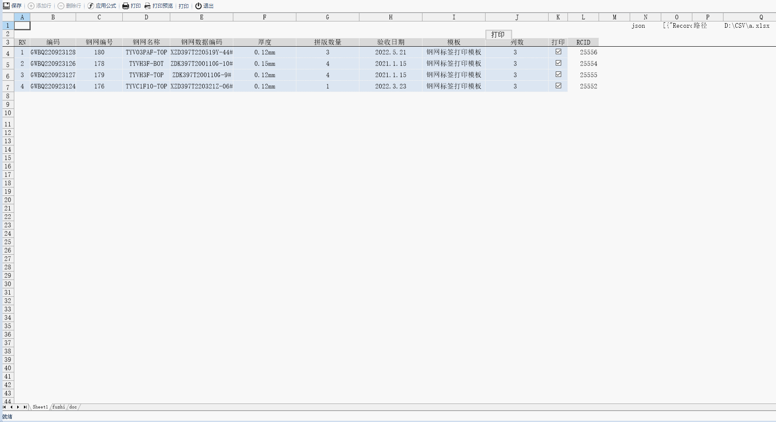Select row 10 header
Viewport: 776px width, 422px height.
8,113
